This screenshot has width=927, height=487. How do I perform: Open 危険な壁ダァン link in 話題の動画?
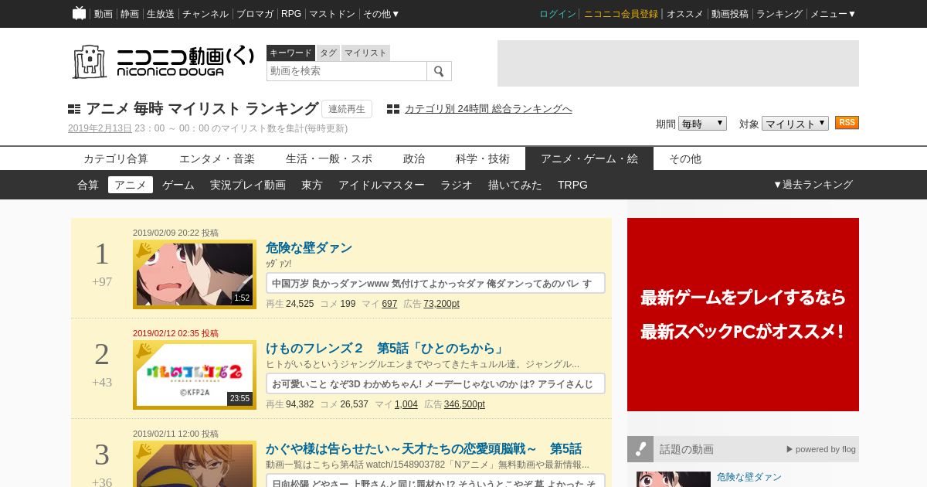749,477
